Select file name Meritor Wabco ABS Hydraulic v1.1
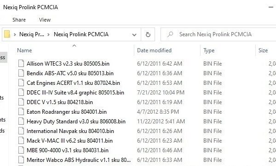 (x=79, y=160)
